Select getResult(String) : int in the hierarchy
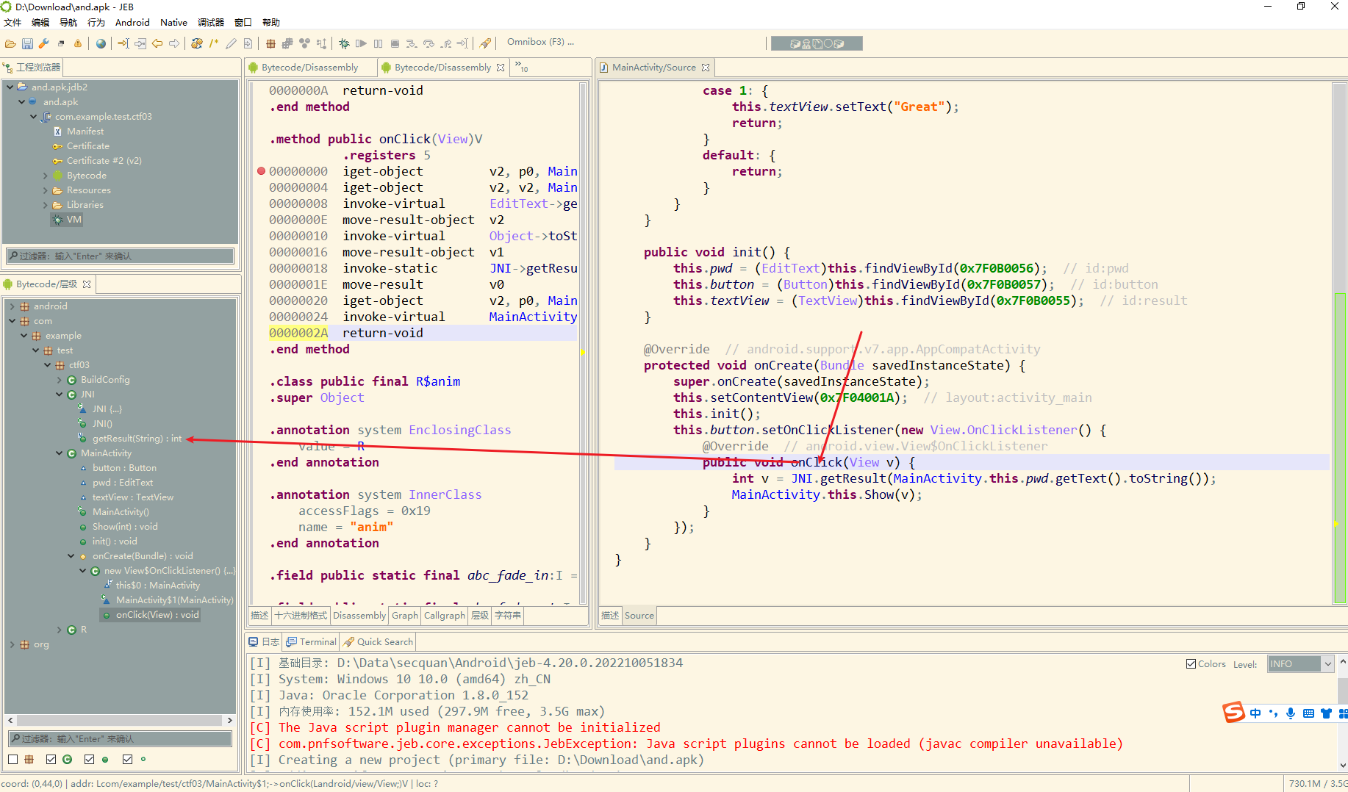The height and width of the screenshot is (792, 1348). [x=137, y=439]
